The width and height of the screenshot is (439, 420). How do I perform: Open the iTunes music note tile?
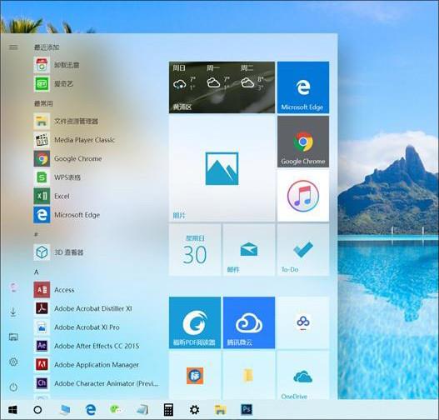coord(303,196)
